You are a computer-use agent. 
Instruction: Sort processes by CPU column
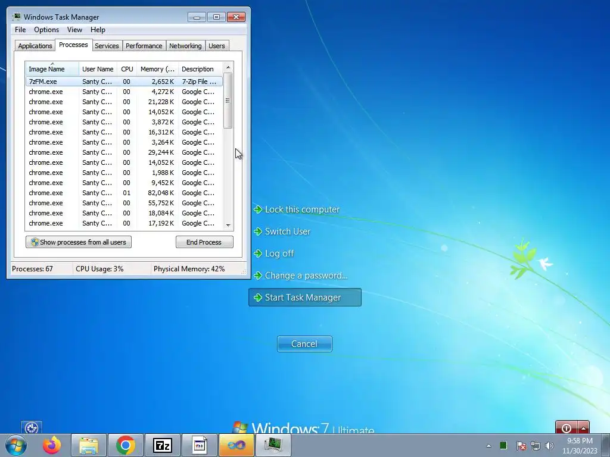127,69
